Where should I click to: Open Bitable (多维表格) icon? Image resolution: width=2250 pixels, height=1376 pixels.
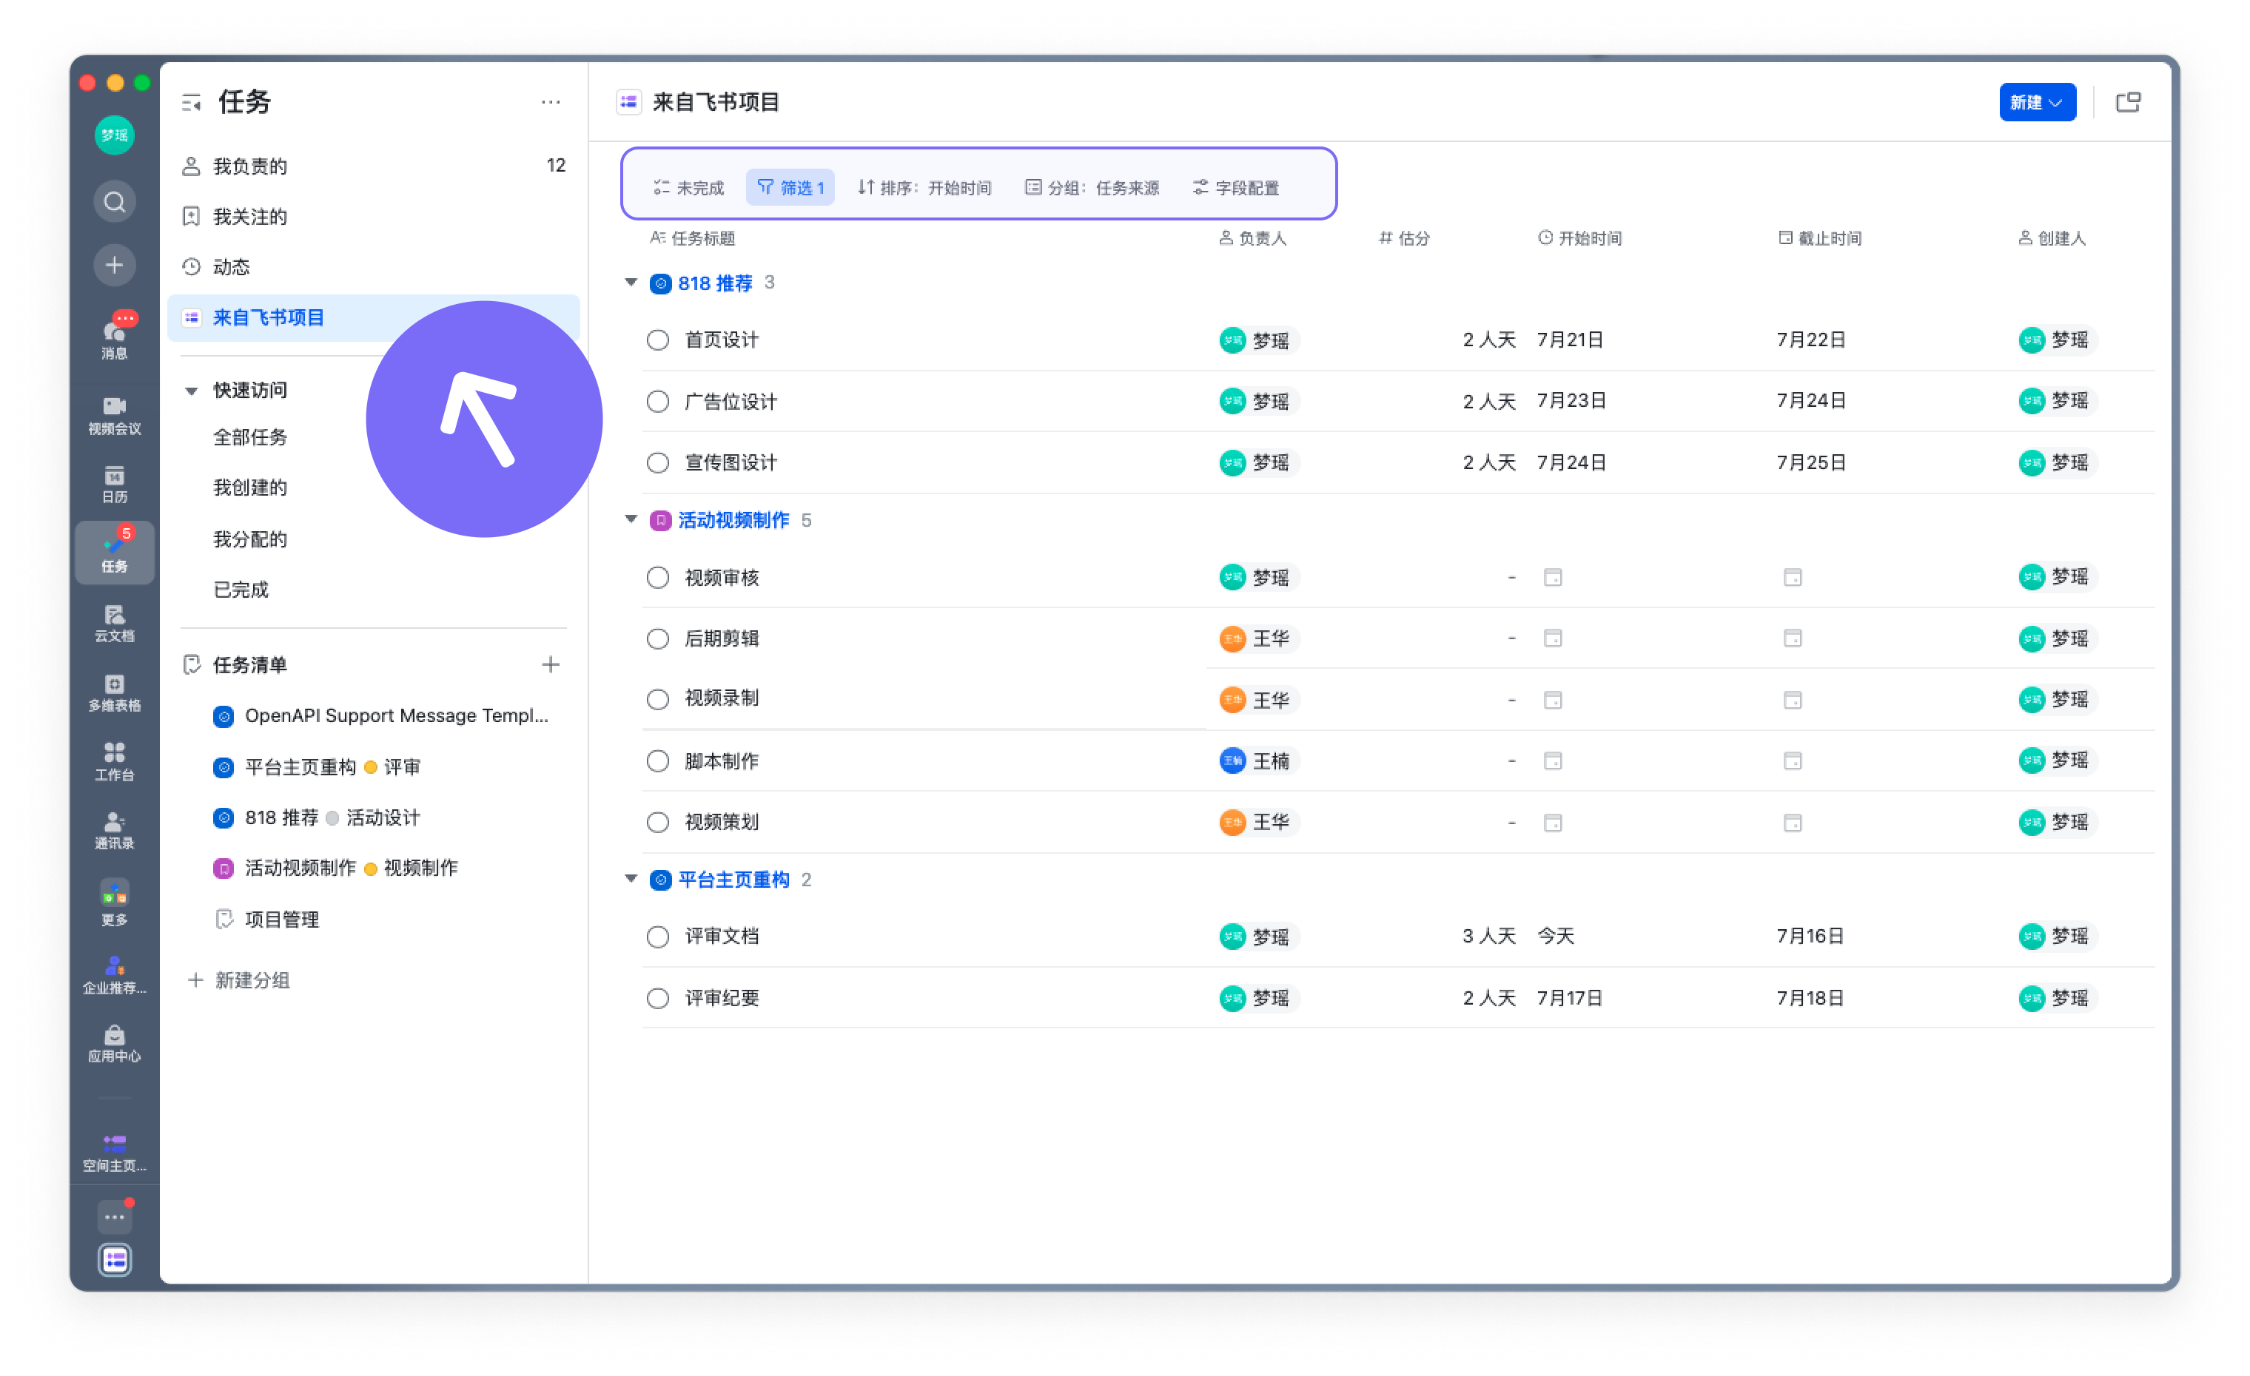click(114, 692)
